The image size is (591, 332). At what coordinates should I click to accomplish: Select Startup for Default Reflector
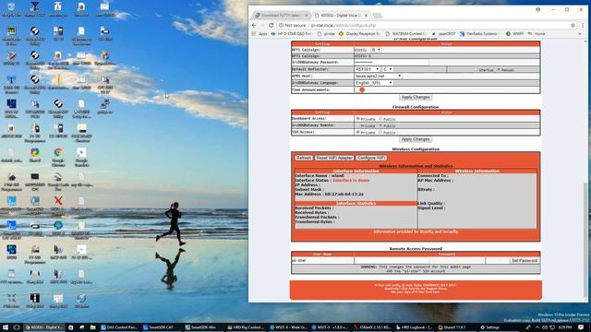(x=476, y=70)
